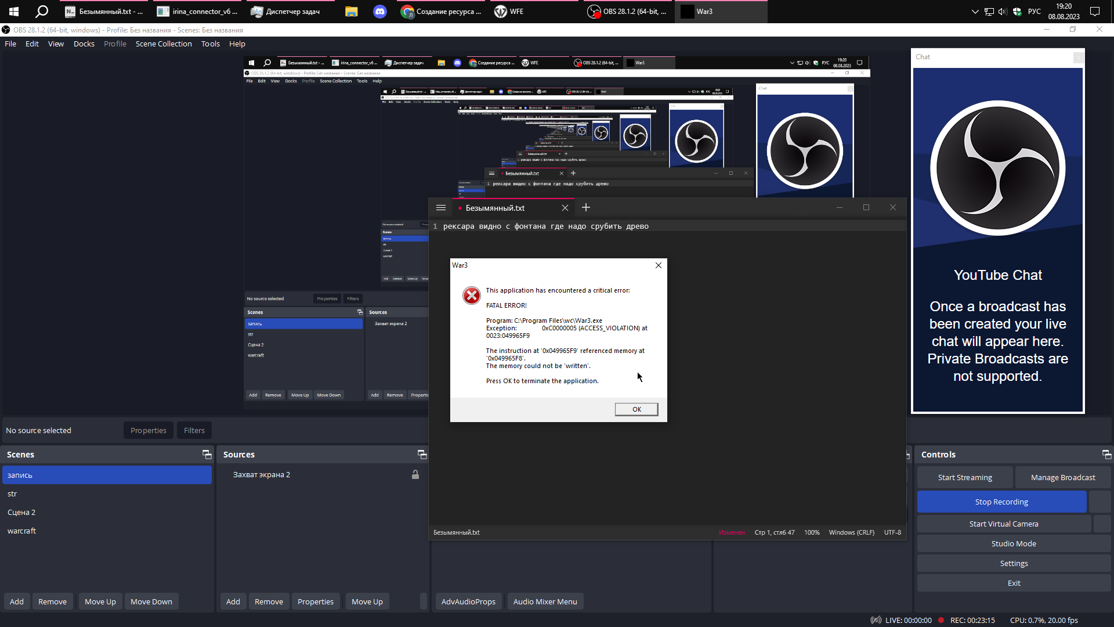Open Manage Broadcast
The width and height of the screenshot is (1114, 627).
pyautogui.click(x=1063, y=477)
